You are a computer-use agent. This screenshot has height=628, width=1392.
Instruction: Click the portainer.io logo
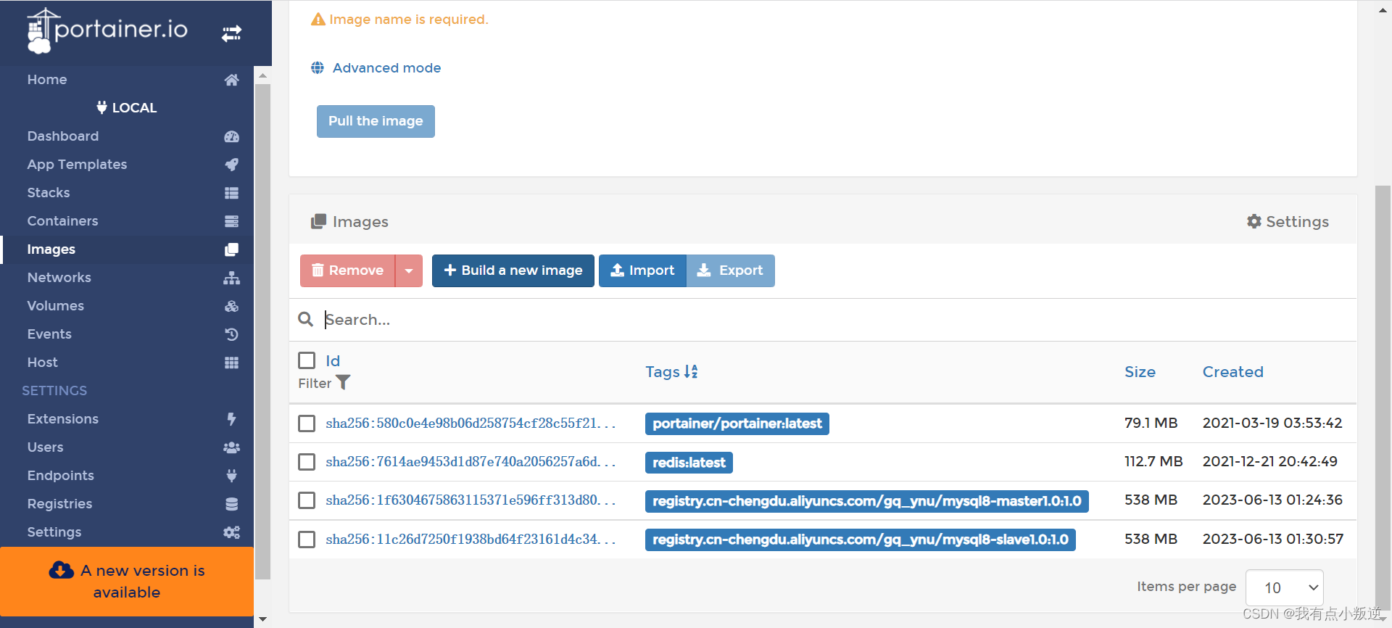(x=107, y=30)
